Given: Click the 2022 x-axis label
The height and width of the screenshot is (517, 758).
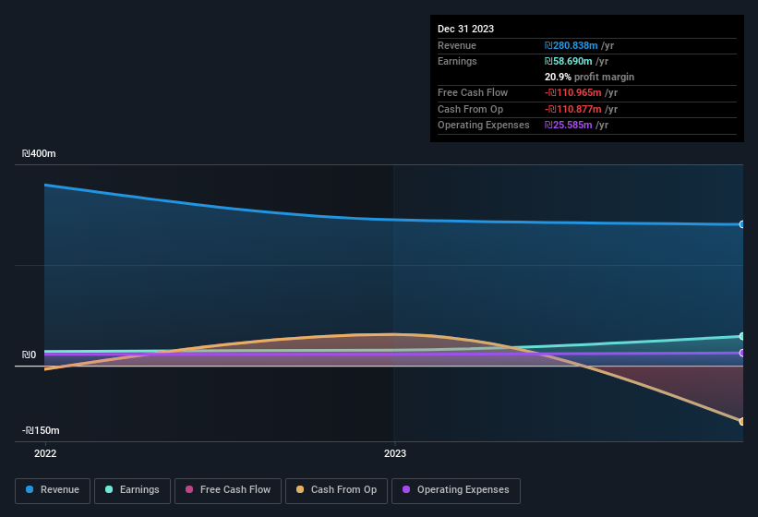Looking at the screenshot, I should 45,453.
